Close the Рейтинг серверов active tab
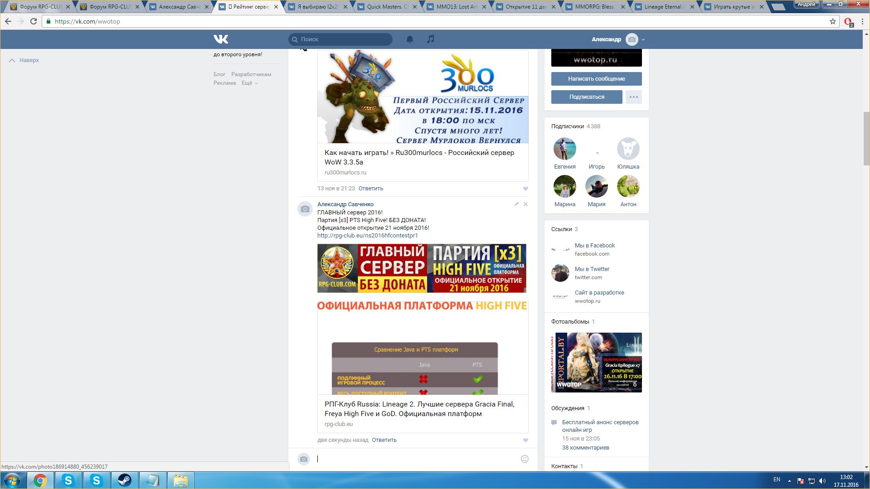 coord(276,7)
